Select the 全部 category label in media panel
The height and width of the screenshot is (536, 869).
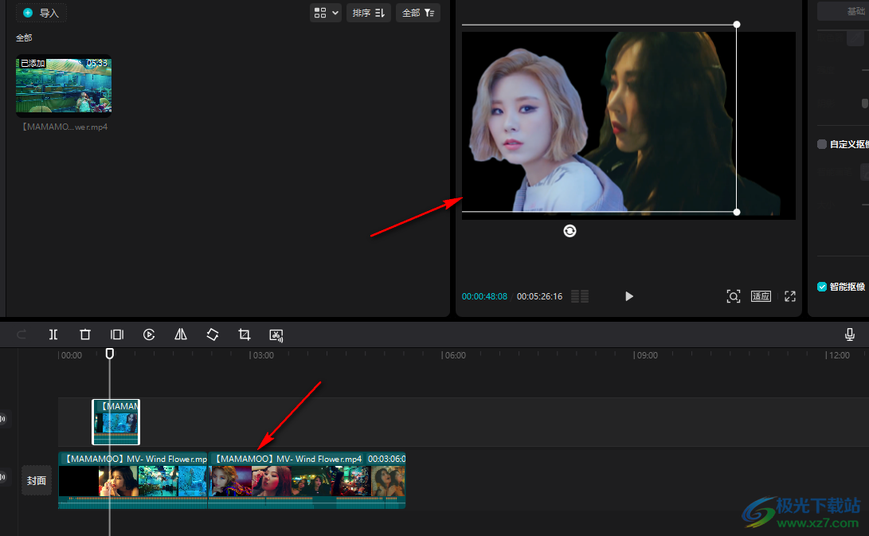point(24,37)
